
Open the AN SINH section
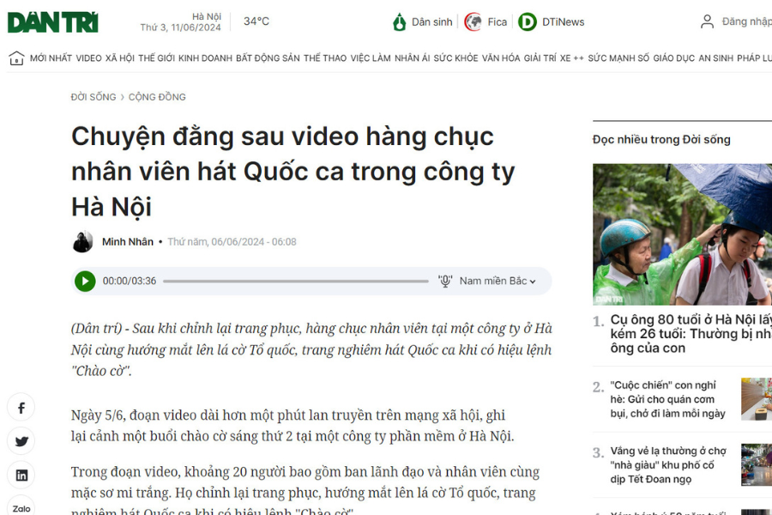tap(716, 58)
